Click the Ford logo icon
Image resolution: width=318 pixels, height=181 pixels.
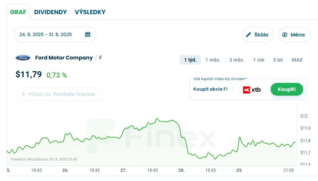(x=23, y=58)
